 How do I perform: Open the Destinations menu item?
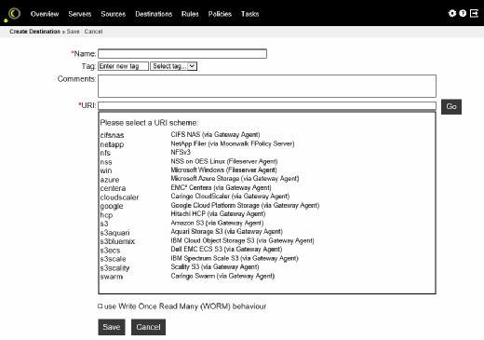coord(154,14)
